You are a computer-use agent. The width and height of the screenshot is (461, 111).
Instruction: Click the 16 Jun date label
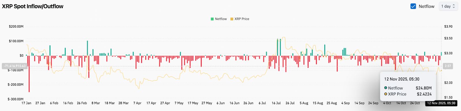[235, 103]
